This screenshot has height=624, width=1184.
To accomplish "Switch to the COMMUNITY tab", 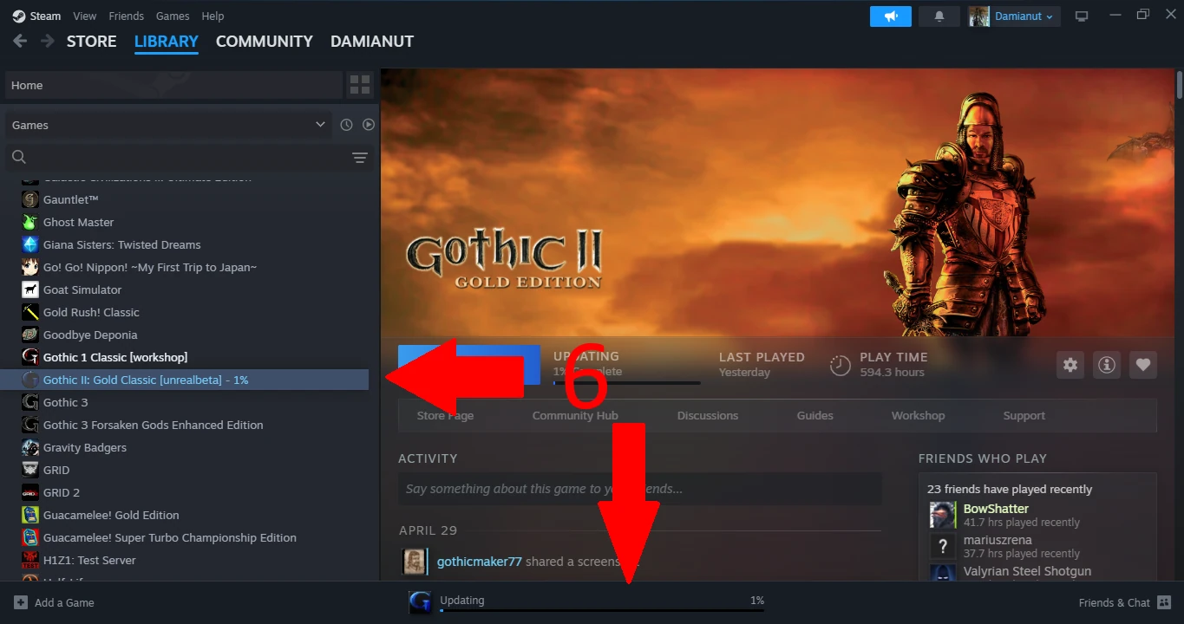I will point(264,42).
